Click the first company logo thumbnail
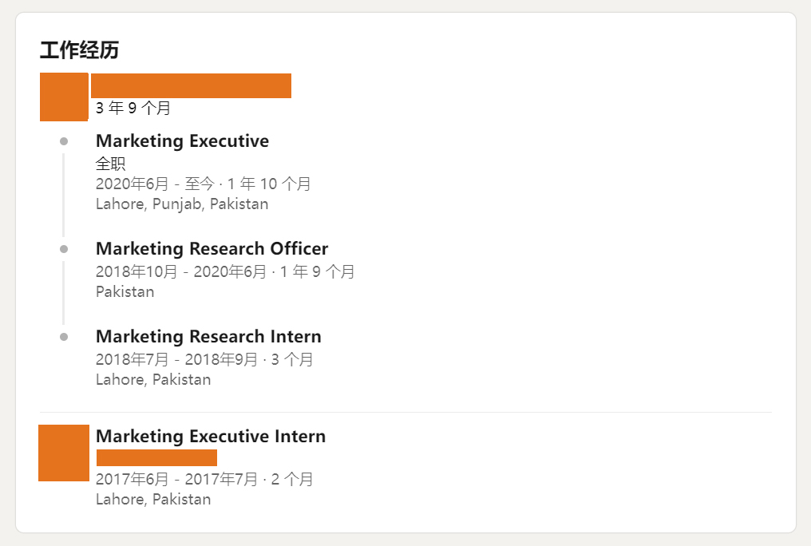Screen dimensions: 811x546 64,97
